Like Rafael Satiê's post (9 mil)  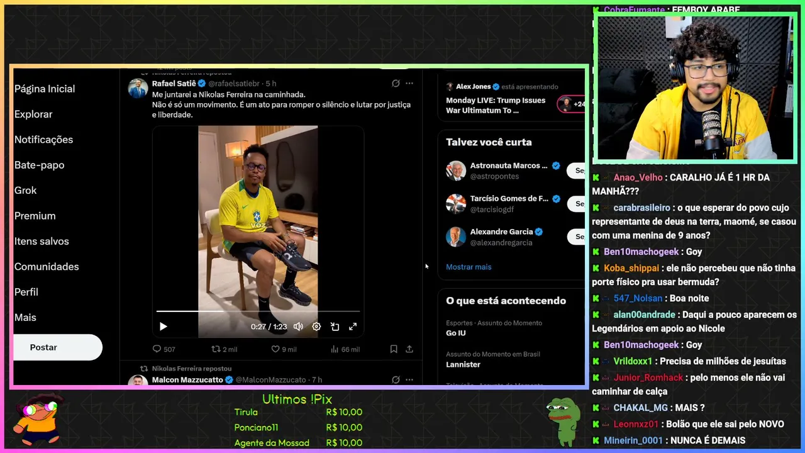[x=284, y=349]
